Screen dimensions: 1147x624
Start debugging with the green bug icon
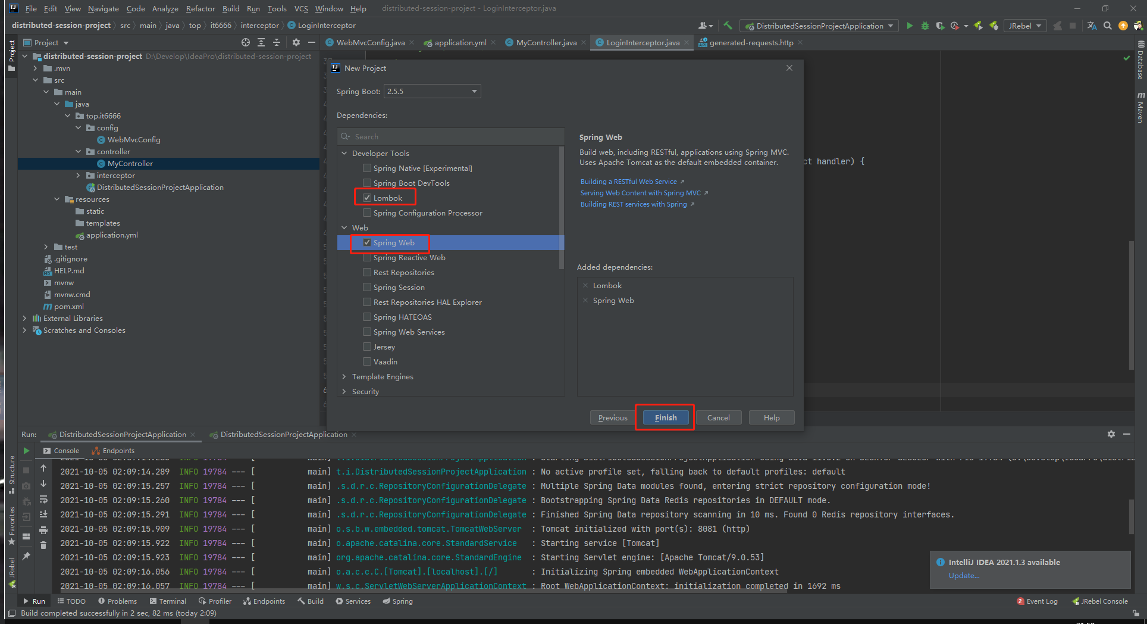[x=925, y=26]
